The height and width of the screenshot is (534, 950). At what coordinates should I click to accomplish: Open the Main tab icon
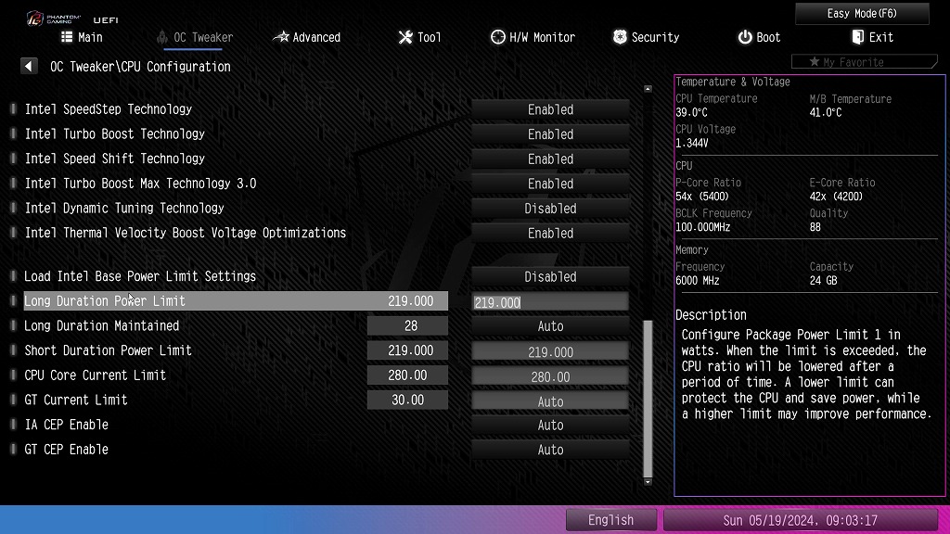point(67,37)
